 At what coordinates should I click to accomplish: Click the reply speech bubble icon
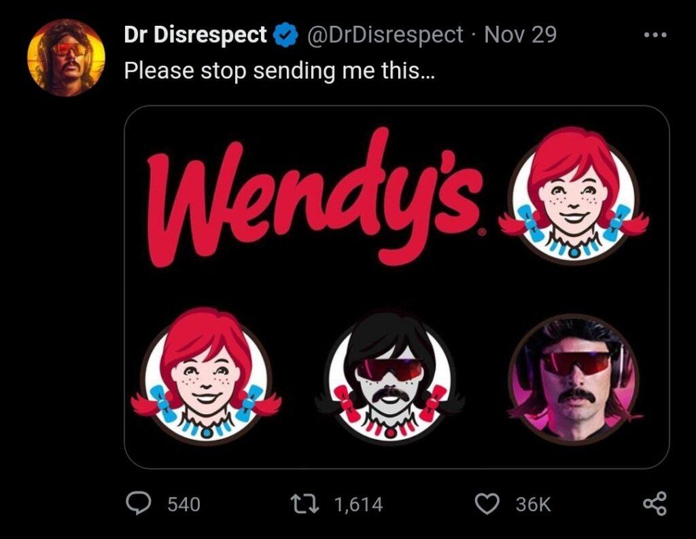(139, 503)
